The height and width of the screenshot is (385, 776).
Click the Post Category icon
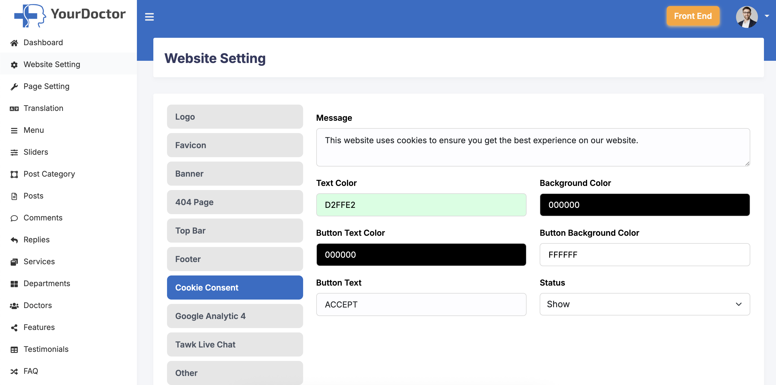[14, 174]
